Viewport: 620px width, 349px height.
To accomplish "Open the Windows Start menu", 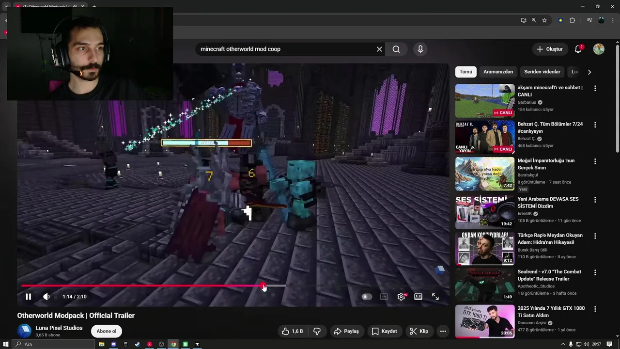I will tap(6, 344).
